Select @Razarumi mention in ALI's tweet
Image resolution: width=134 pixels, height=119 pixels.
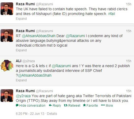(x=61, y=66)
